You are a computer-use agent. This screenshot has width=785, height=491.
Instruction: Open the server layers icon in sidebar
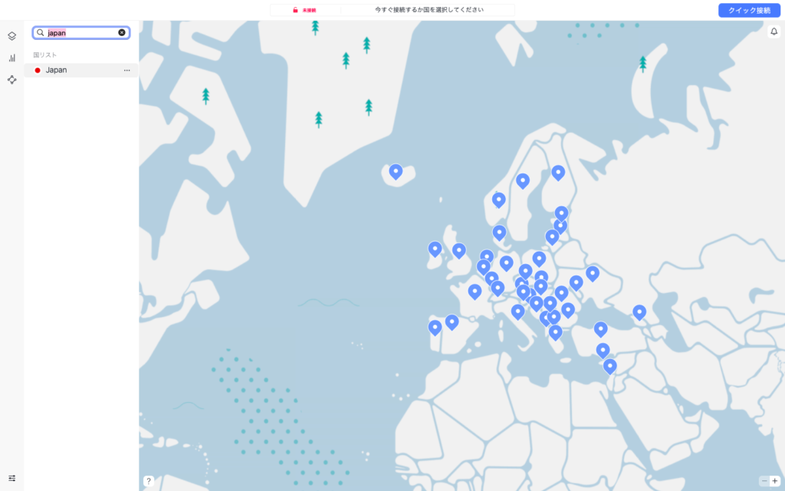(11, 36)
